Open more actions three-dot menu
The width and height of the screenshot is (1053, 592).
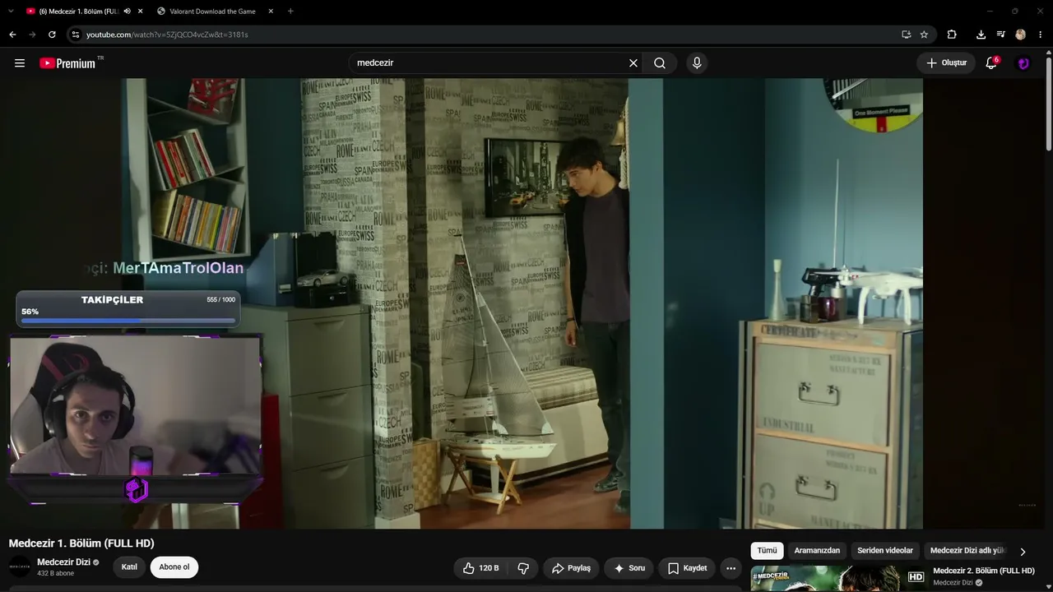click(731, 568)
